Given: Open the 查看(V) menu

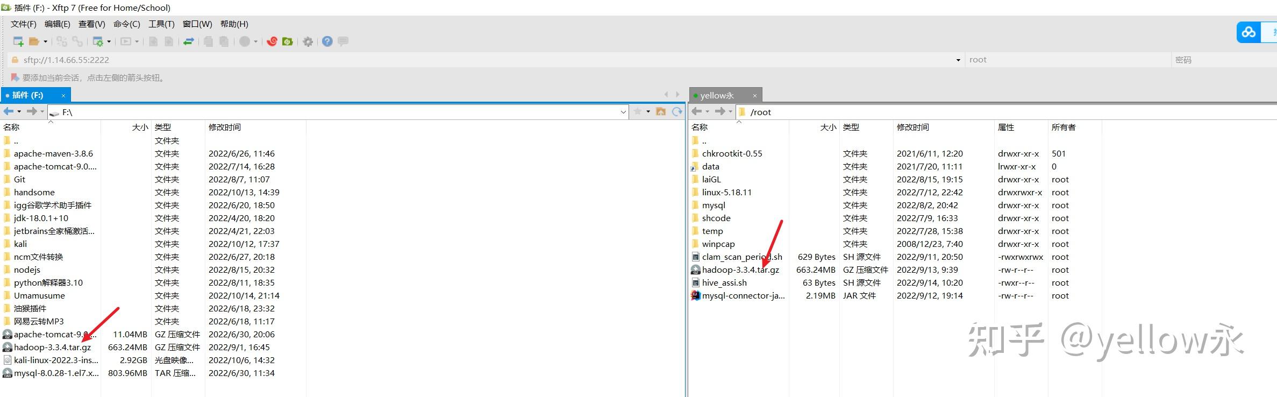Looking at the screenshot, I should 92,24.
